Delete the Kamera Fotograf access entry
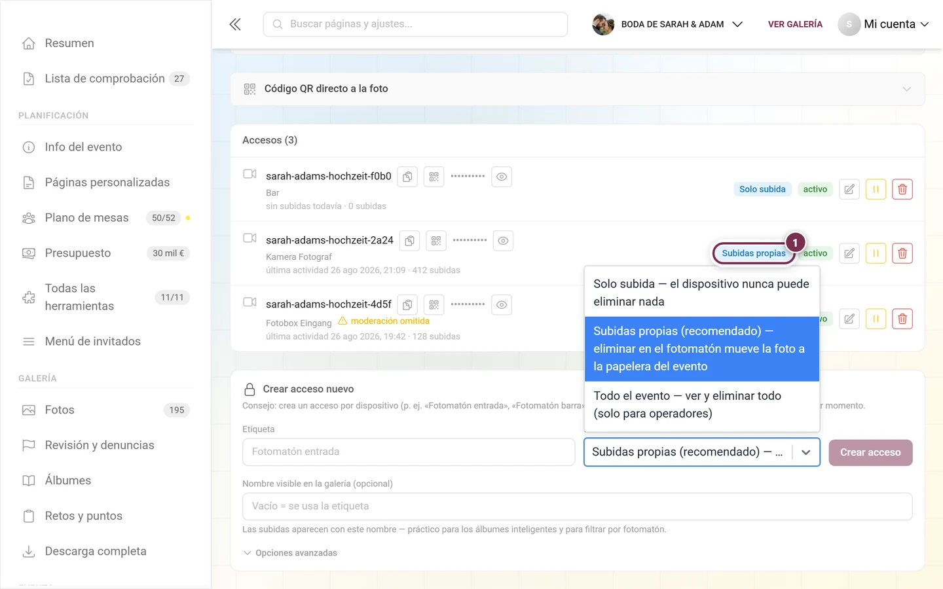Image resolution: width=943 pixels, height=589 pixels. coord(902,253)
